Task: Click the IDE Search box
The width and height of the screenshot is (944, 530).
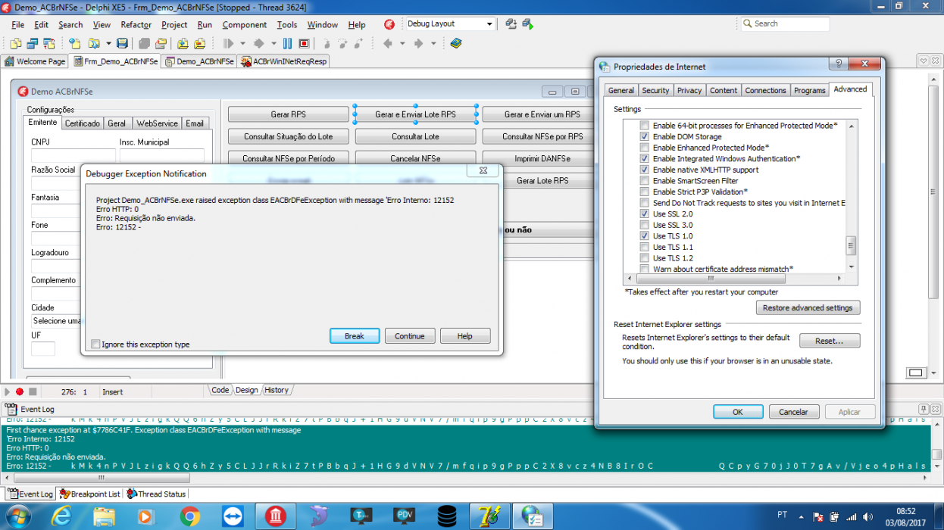Action: pyautogui.click(x=786, y=24)
